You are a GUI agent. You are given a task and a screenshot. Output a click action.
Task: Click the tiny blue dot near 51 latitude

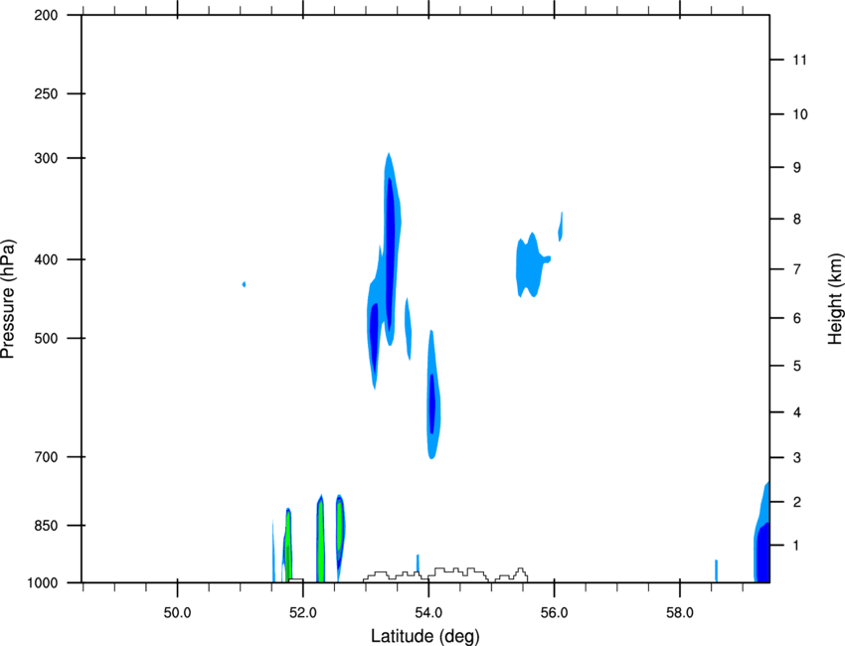click(245, 284)
